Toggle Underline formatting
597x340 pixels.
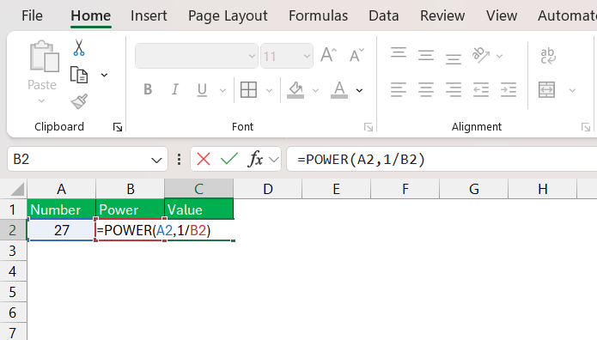pyautogui.click(x=202, y=90)
